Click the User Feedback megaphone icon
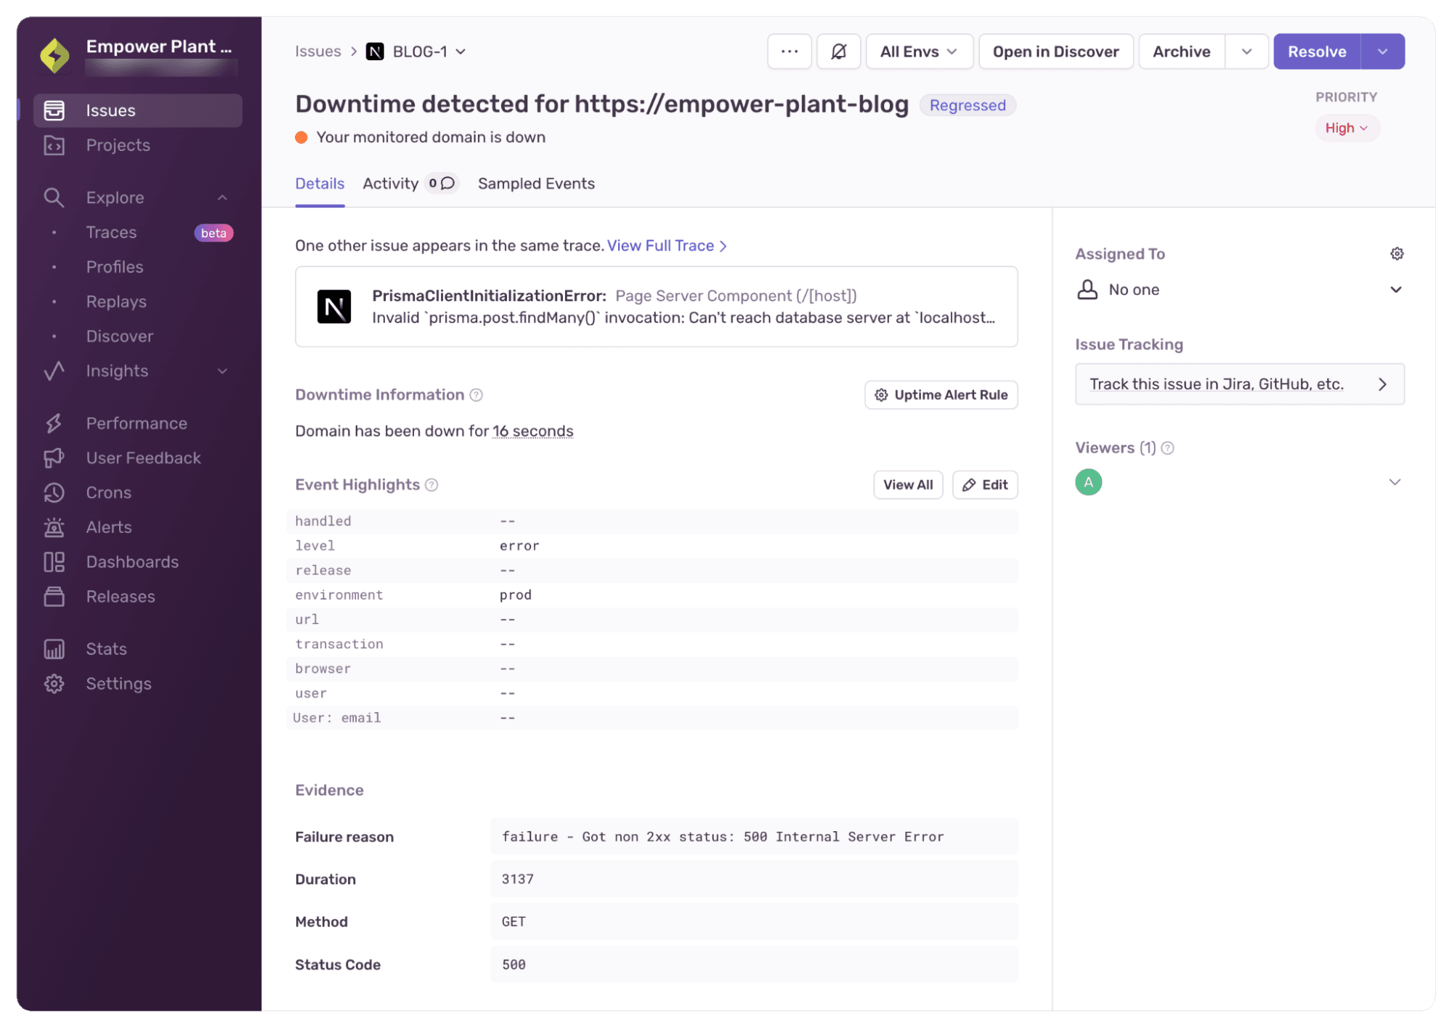Image resolution: width=1452 pixels, height=1028 pixels. (54, 458)
